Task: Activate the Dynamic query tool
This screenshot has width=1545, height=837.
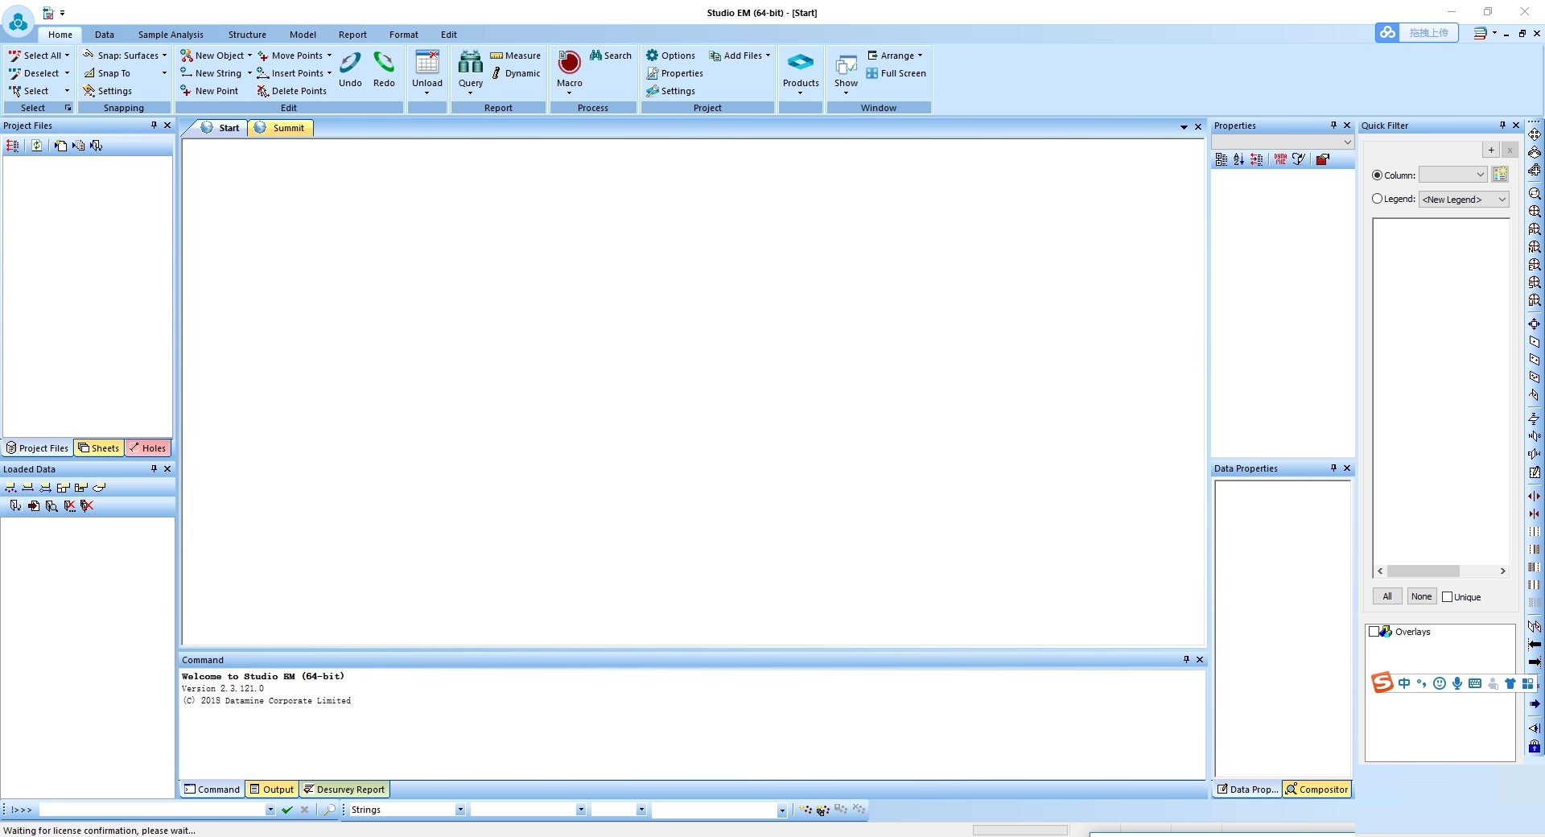Action: click(516, 73)
